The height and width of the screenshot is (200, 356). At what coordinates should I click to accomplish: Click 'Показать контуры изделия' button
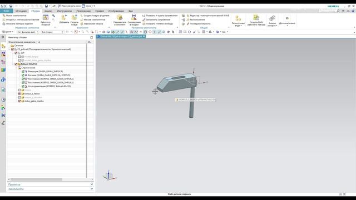point(17,24)
